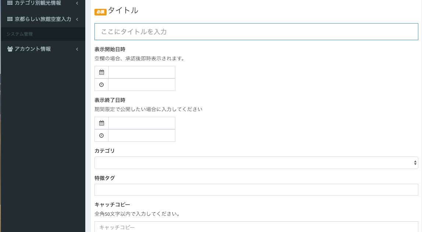This screenshot has height=232, width=422.
Task: Click users icon beside アカウント情報
Action: (10, 49)
